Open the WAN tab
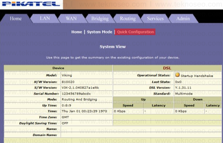This screenshot has width=223, height=143. tap(71, 18)
